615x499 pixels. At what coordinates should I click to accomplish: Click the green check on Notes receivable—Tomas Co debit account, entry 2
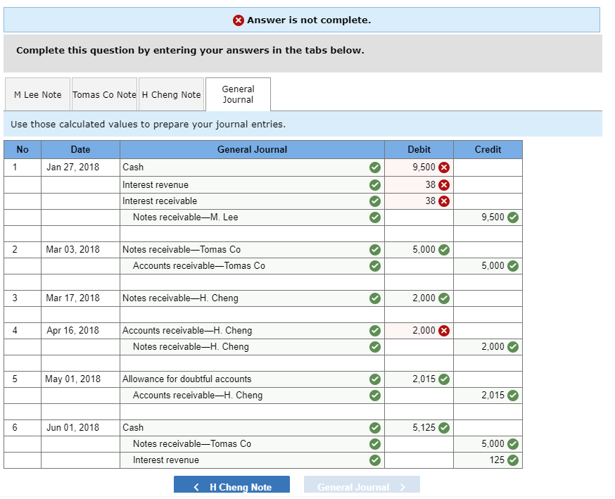click(x=375, y=249)
